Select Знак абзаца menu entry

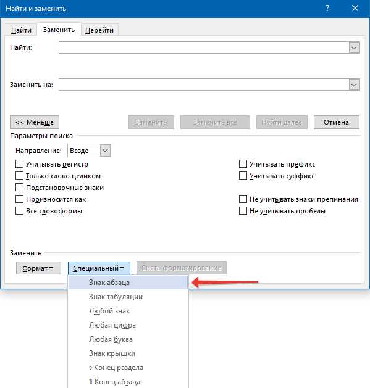[128, 283]
